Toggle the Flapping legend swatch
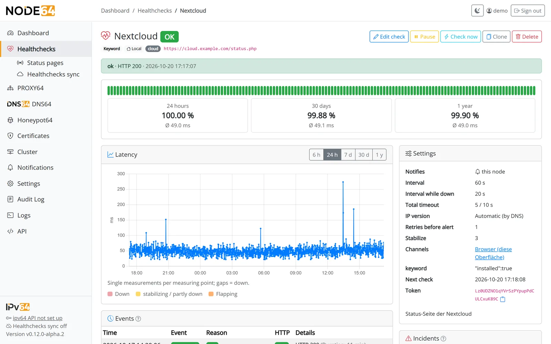The height and width of the screenshot is (344, 551). [211, 294]
